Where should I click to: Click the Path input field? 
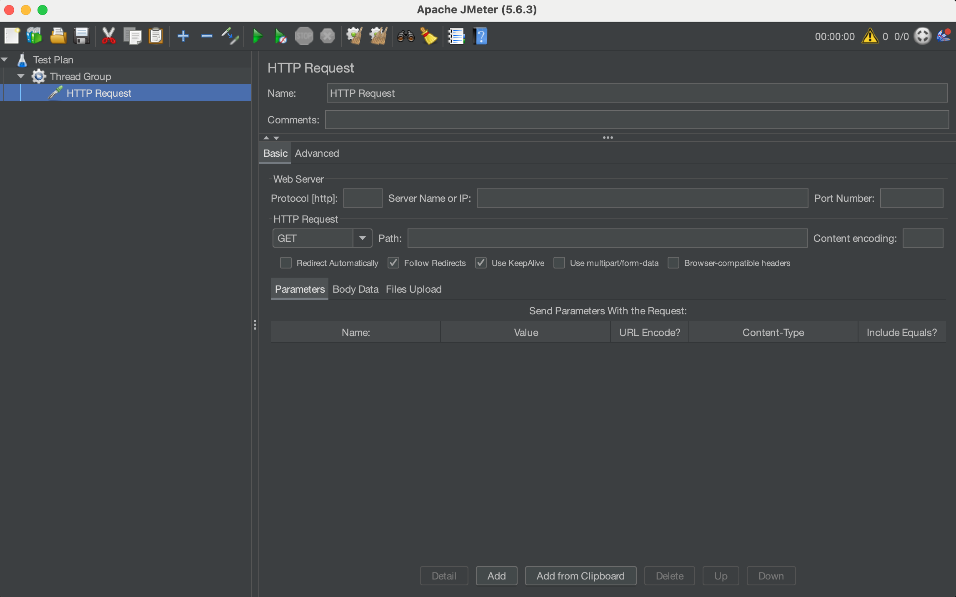tap(607, 238)
